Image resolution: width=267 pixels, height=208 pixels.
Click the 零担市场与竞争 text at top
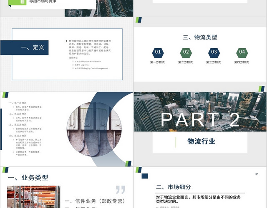point(43,2)
